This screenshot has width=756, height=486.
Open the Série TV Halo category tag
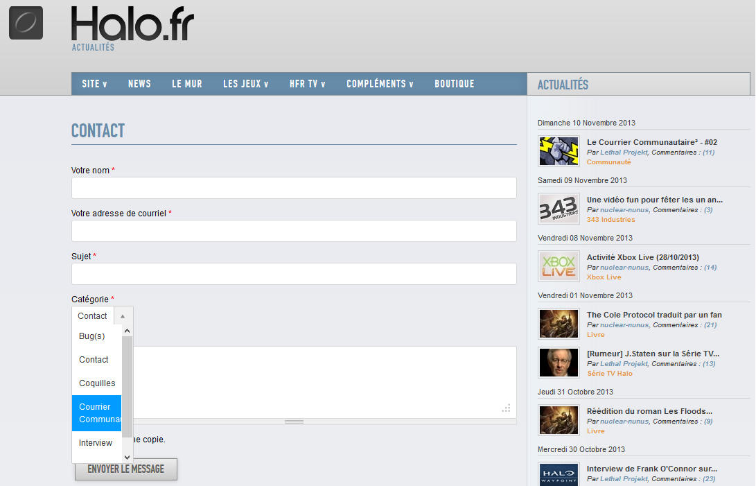609,374
